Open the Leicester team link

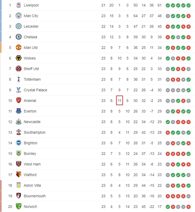[31, 26]
